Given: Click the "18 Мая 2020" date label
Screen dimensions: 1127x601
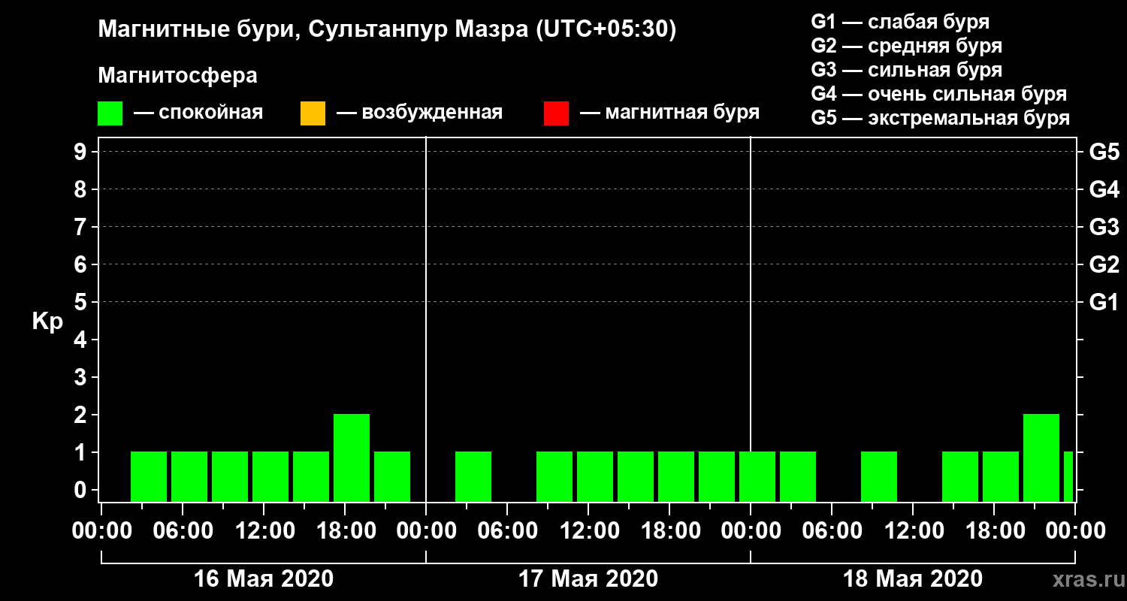Looking at the screenshot, I should [x=913, y=579].
